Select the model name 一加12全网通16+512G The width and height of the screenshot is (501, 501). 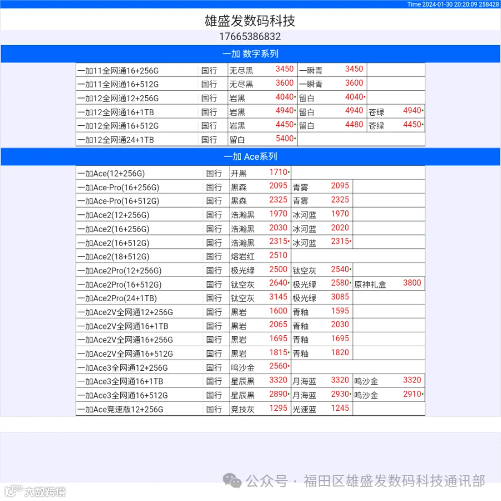(x=118, y=126)
